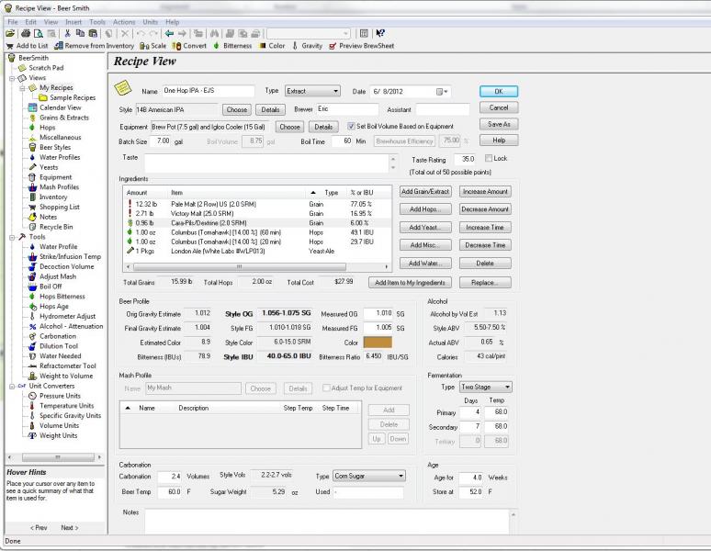Click the Add Hops button
711x551 pixels.
[x=425, y=209]
